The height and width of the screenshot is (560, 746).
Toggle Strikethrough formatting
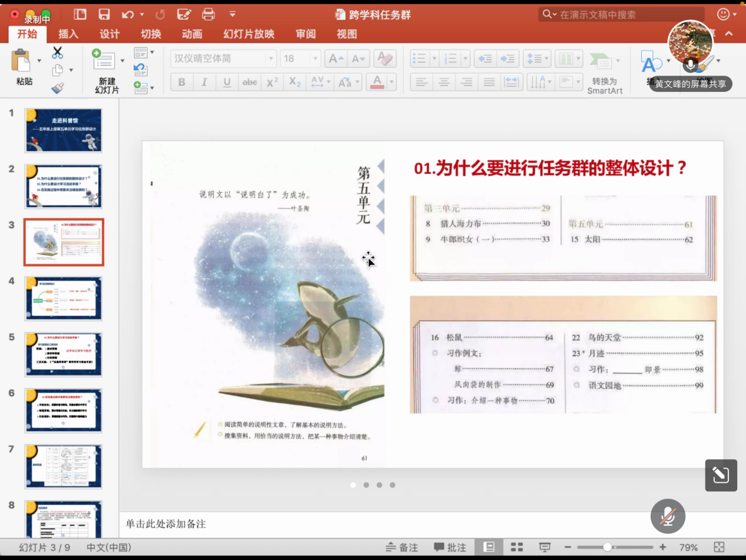click(x=250, y=82)
